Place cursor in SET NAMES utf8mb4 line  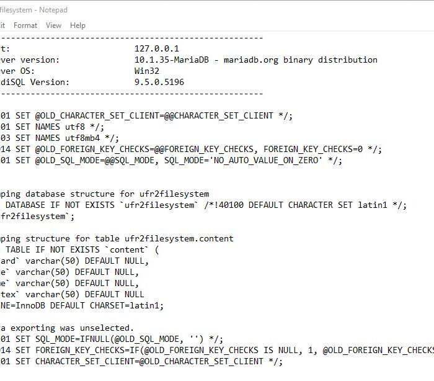point(60,138)
